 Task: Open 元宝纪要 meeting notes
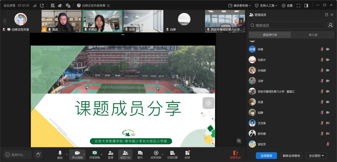[172, 154]
